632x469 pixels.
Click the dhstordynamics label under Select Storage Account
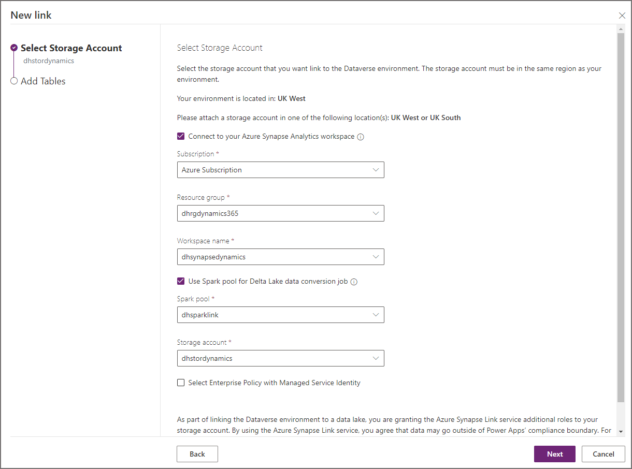click(49, 61)
